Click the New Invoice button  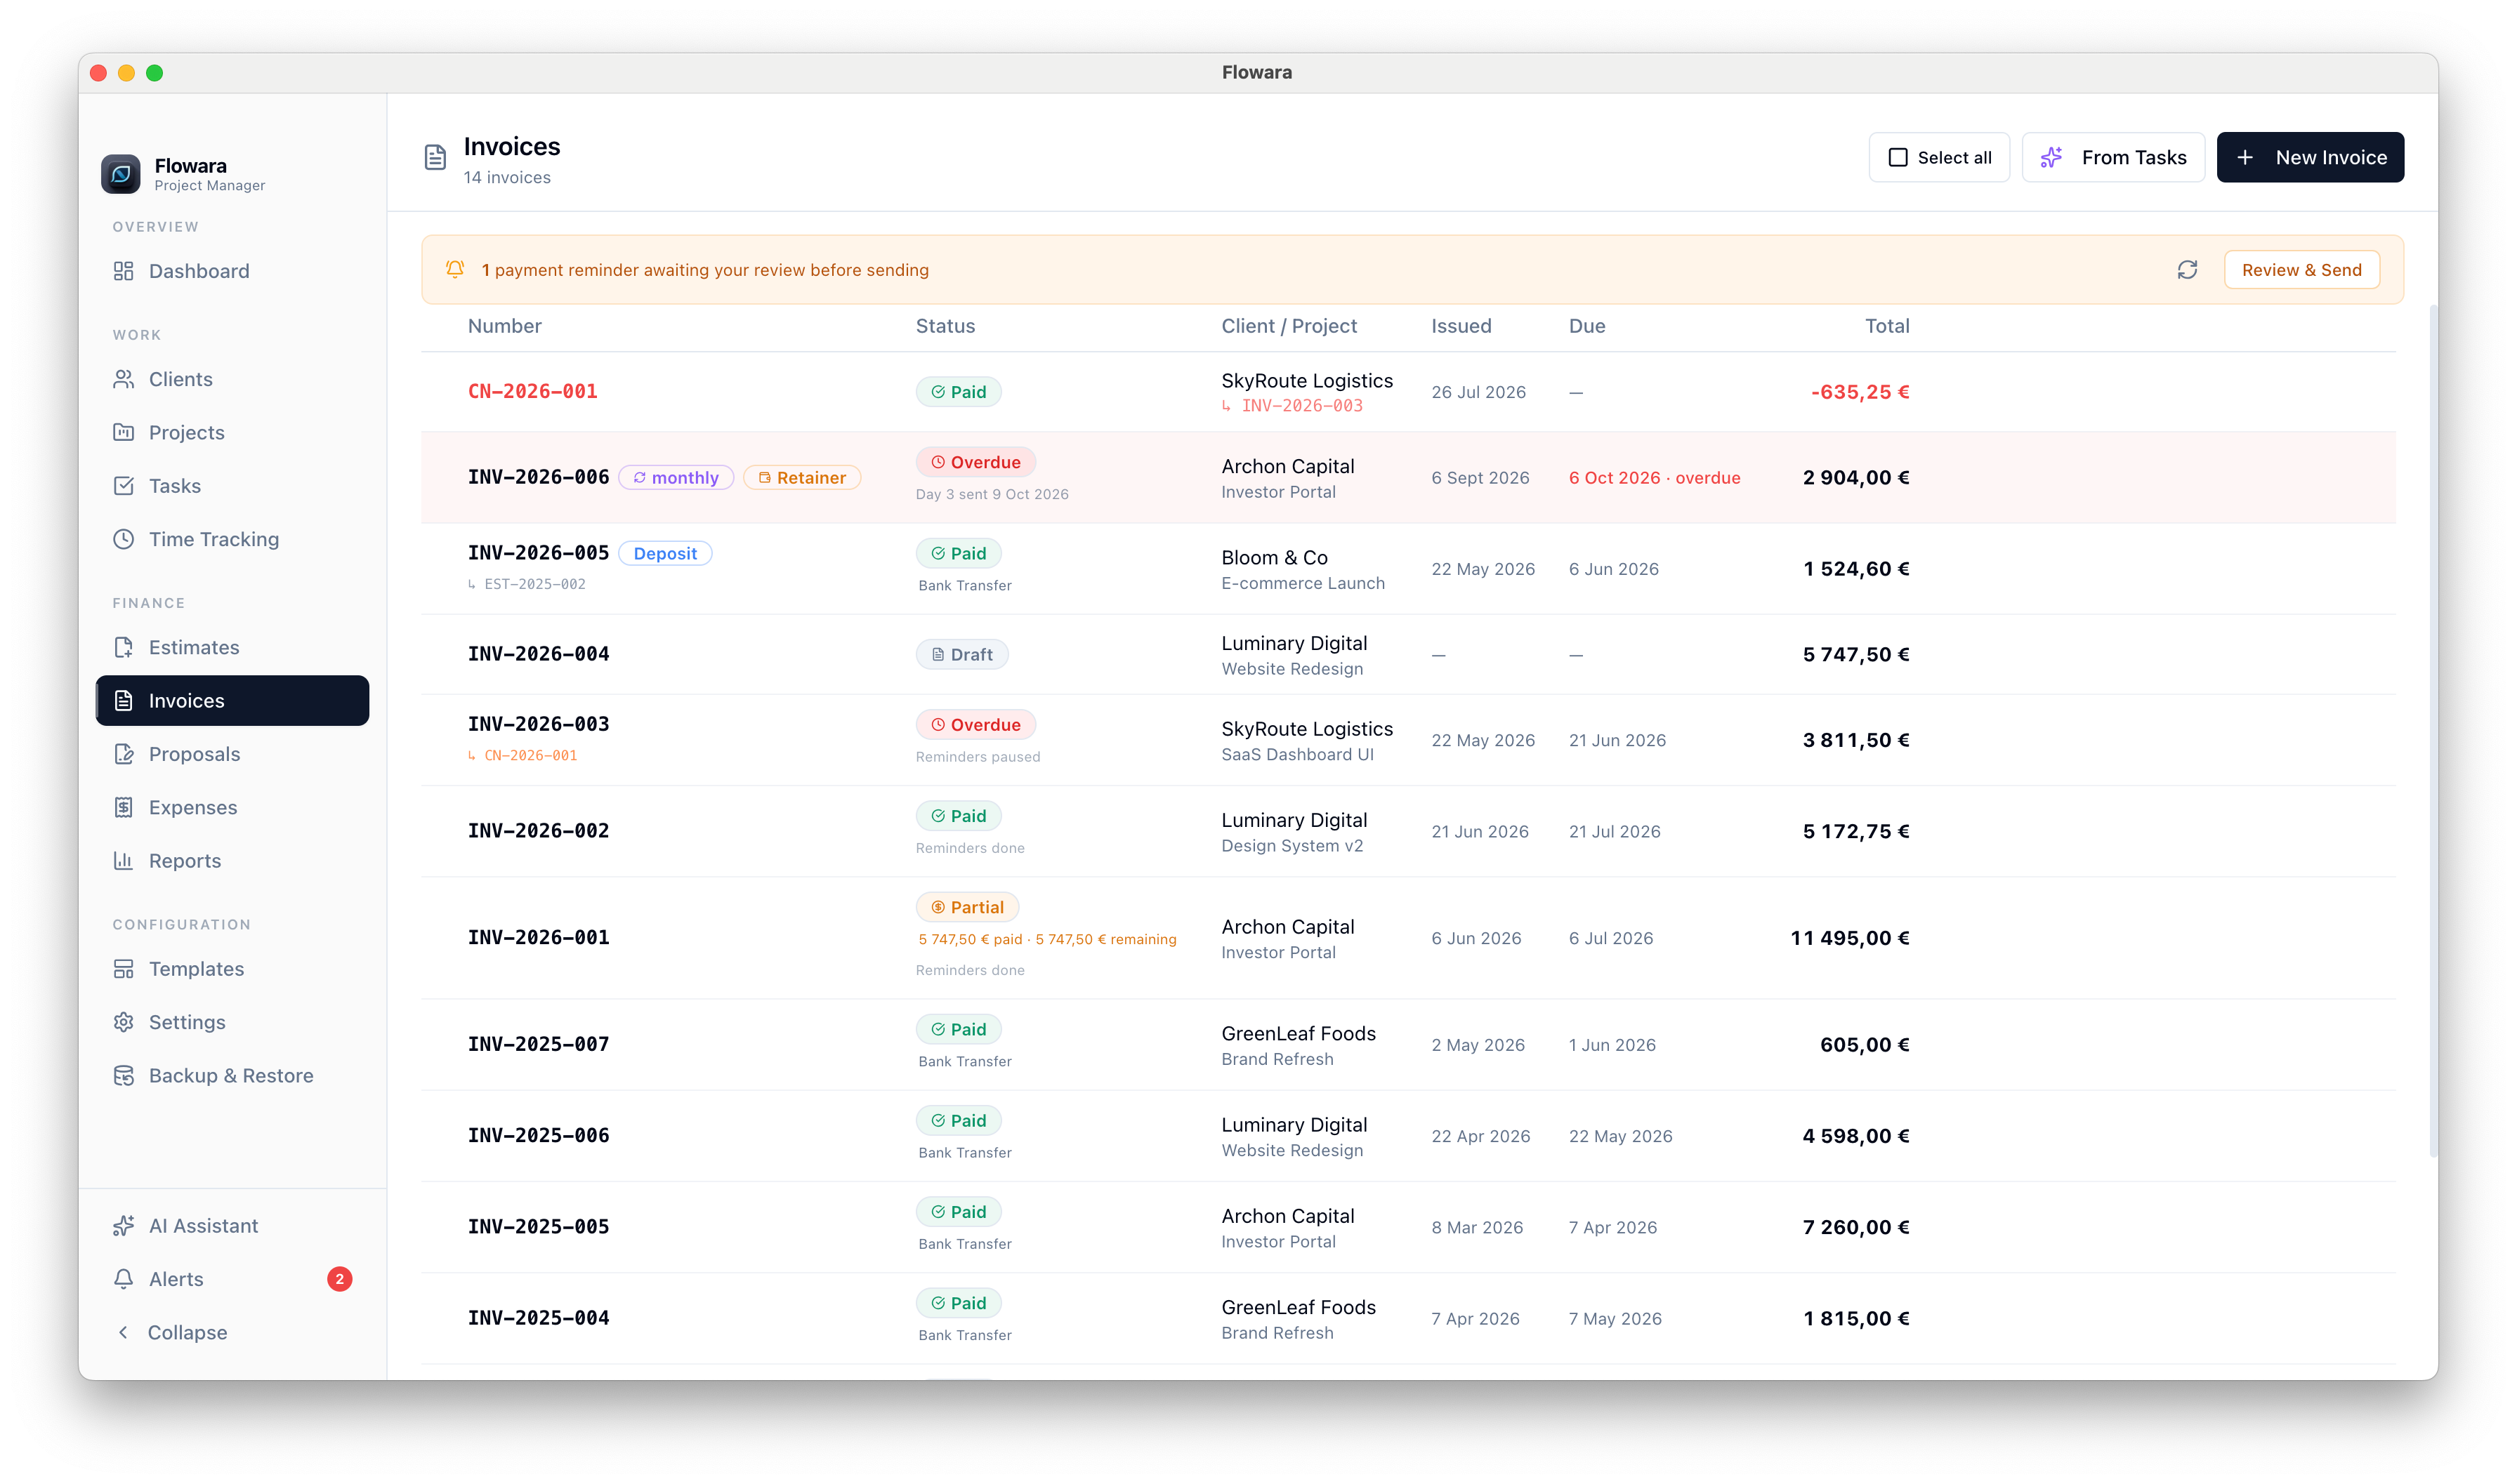[x=2310, y=158]
